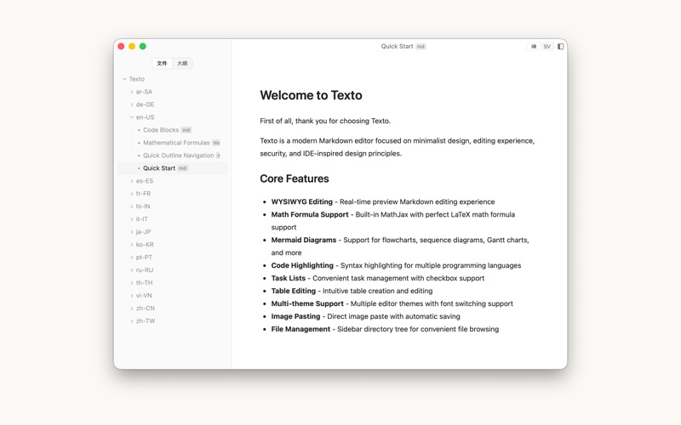Expand the de-DE folder

132,105
